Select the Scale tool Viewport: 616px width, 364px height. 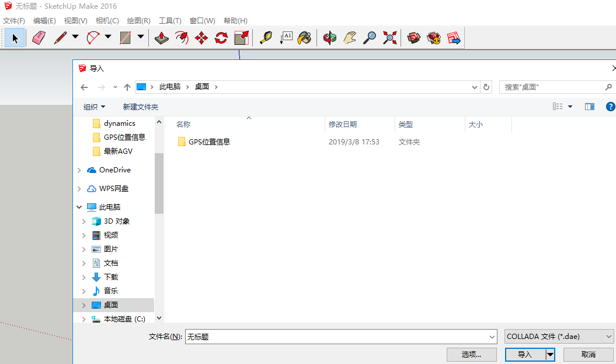pyautogui.click(x=241, y=38)
